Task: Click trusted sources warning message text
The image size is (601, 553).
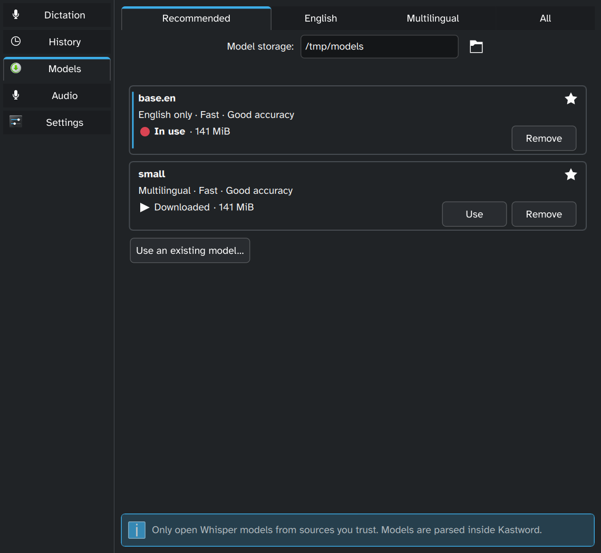Action: [x=347, y=530]
